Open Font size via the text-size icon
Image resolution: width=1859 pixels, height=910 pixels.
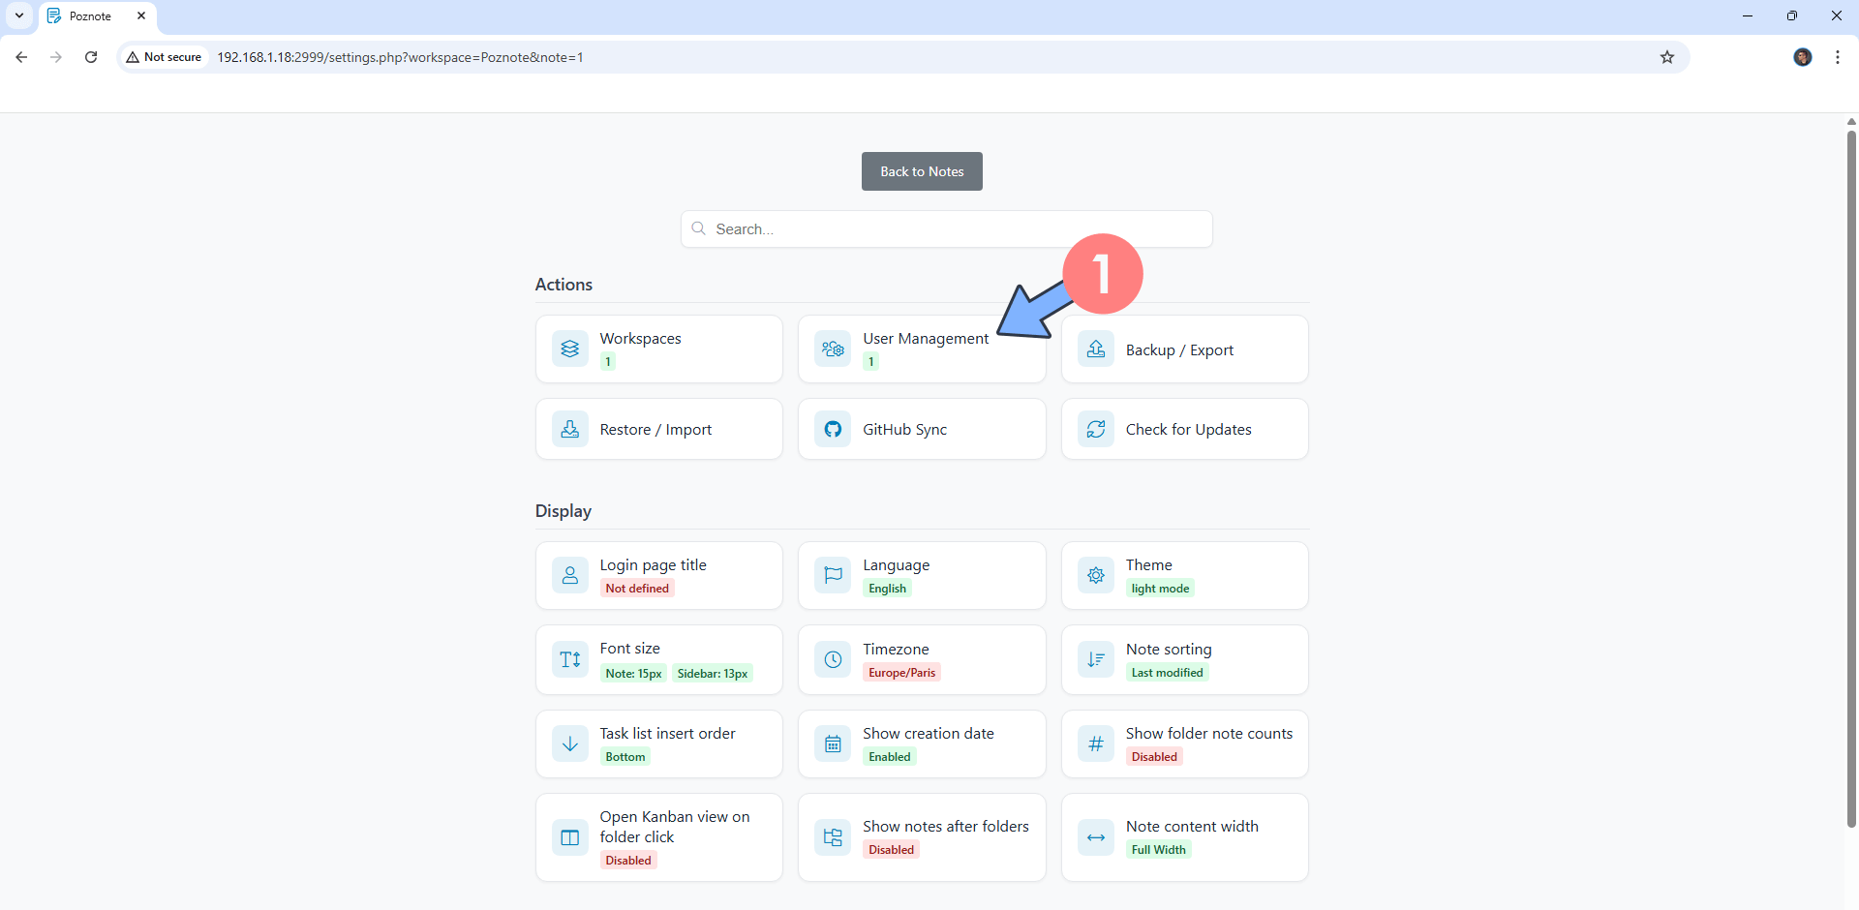[x=569, y=659]
